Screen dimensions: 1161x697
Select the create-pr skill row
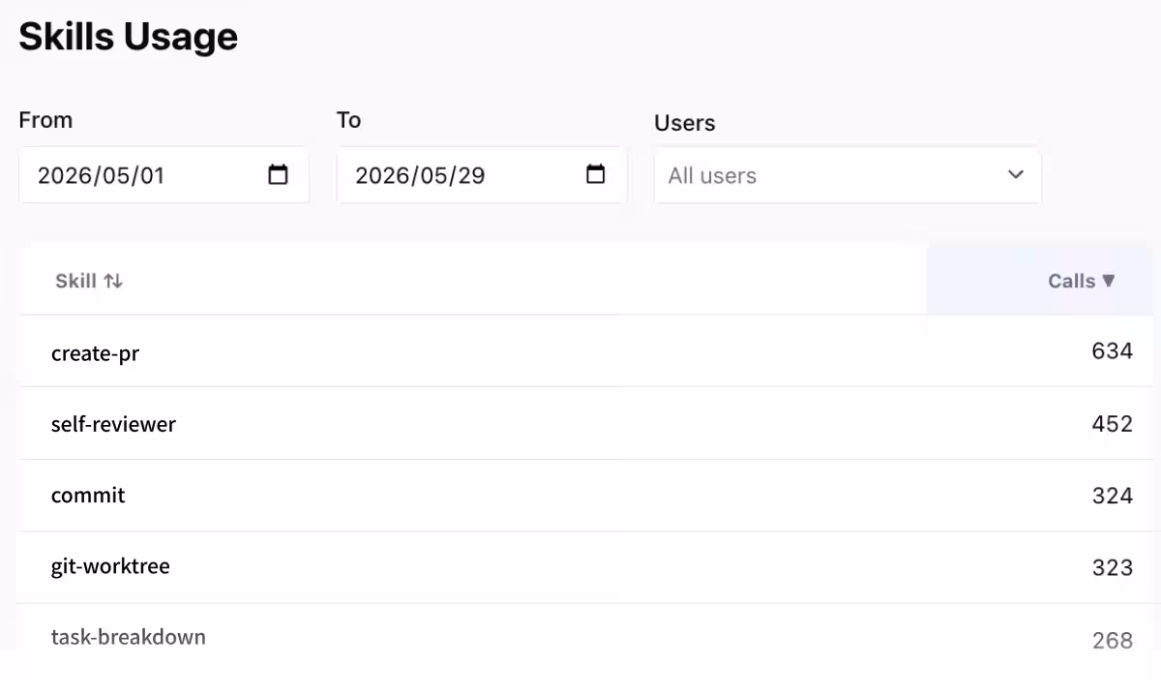coord(585,351)
